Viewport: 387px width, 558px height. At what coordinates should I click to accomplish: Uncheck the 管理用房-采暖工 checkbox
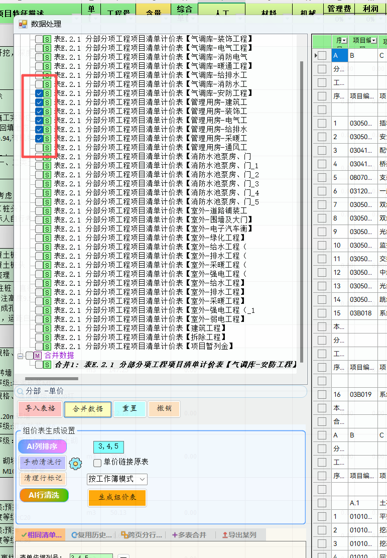click(39, 139)
